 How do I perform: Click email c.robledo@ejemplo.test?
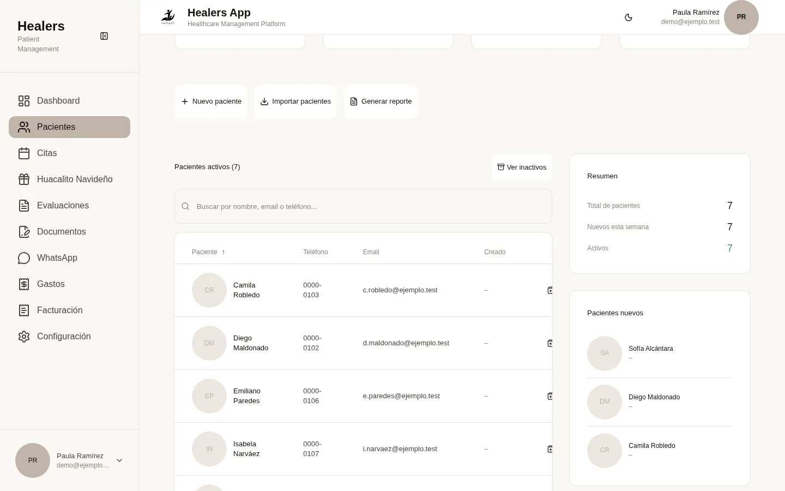click(400, 290)
